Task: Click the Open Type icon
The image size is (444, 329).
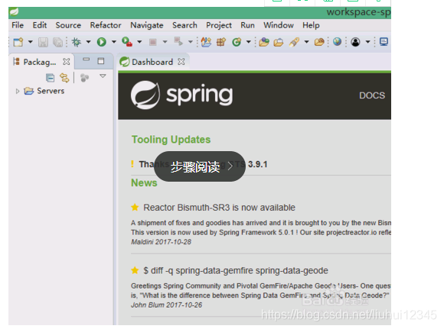Action: point(263,42)
